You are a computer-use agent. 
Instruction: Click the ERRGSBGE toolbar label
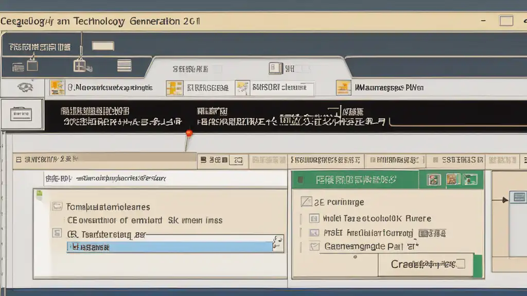[208, 88]
